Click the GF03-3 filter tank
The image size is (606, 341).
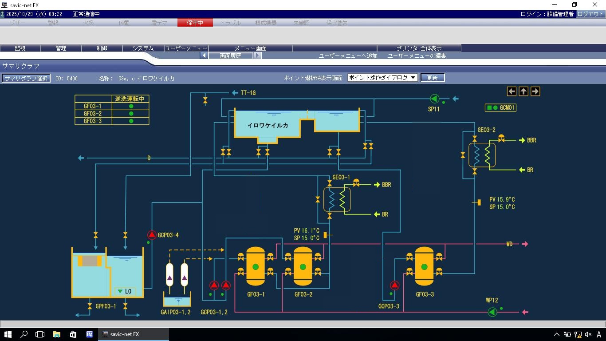point(424,266)
